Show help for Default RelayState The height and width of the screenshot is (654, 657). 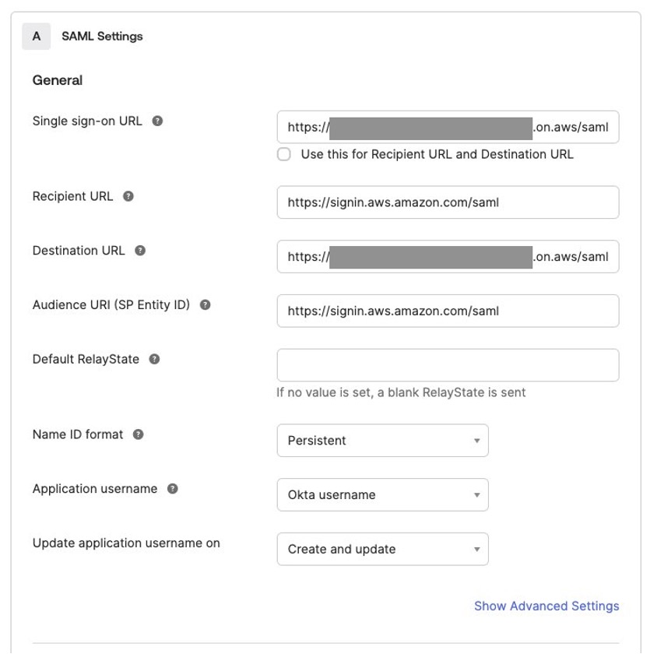point(154,360)
